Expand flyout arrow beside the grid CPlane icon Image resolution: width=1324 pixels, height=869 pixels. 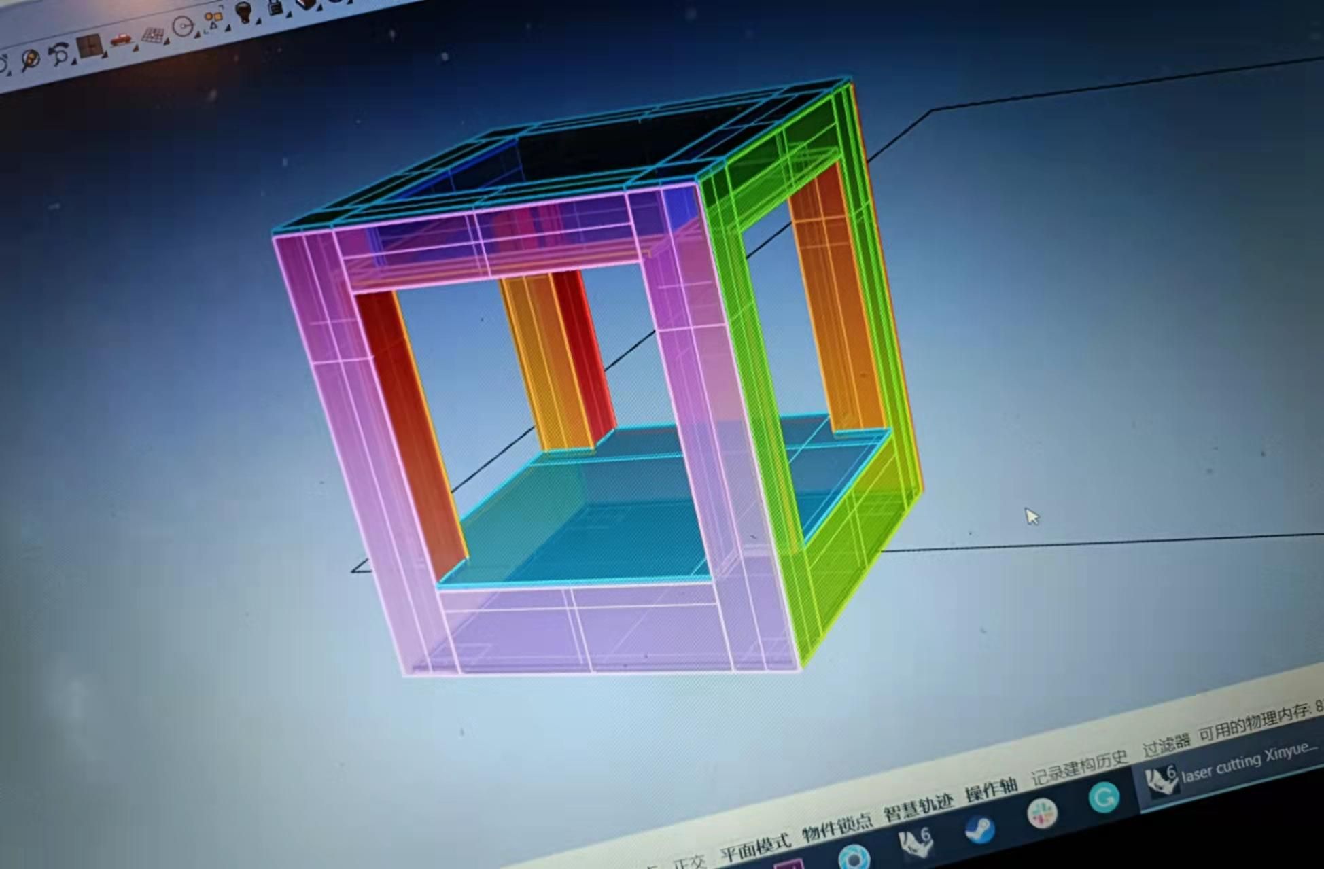167,41
